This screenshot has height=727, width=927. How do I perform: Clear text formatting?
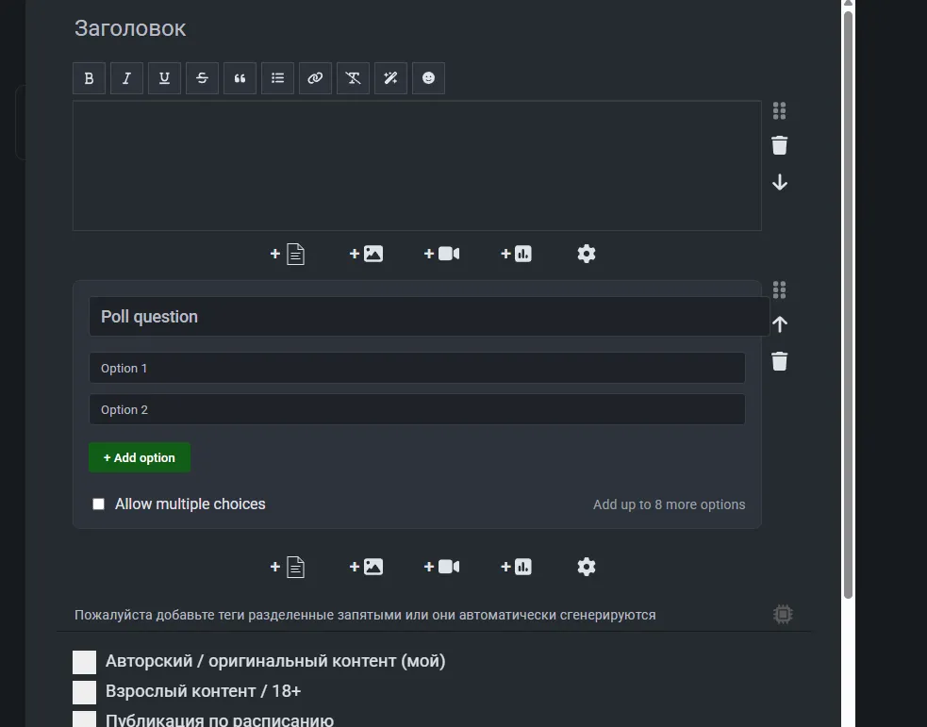click(x=353, y=78)
